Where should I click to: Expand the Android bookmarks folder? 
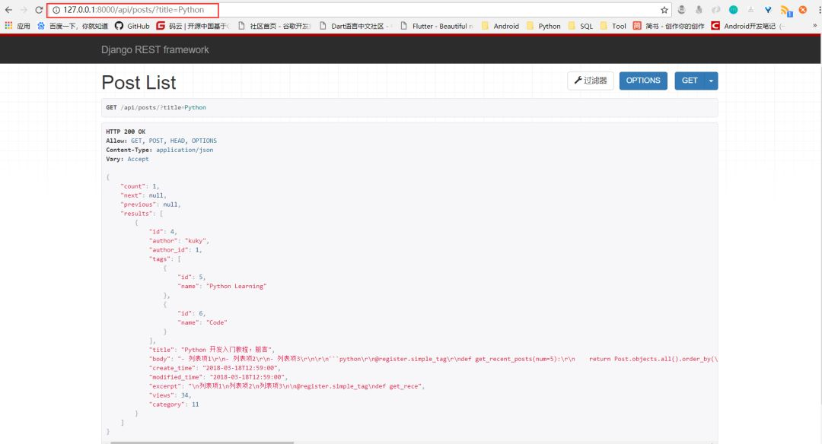coord(500,26)
